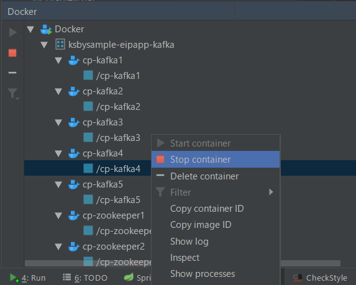Viewport: 356px width, 285px height.
Task: Collapse the cp-kafka2 service node
Action: coord(58,91)
